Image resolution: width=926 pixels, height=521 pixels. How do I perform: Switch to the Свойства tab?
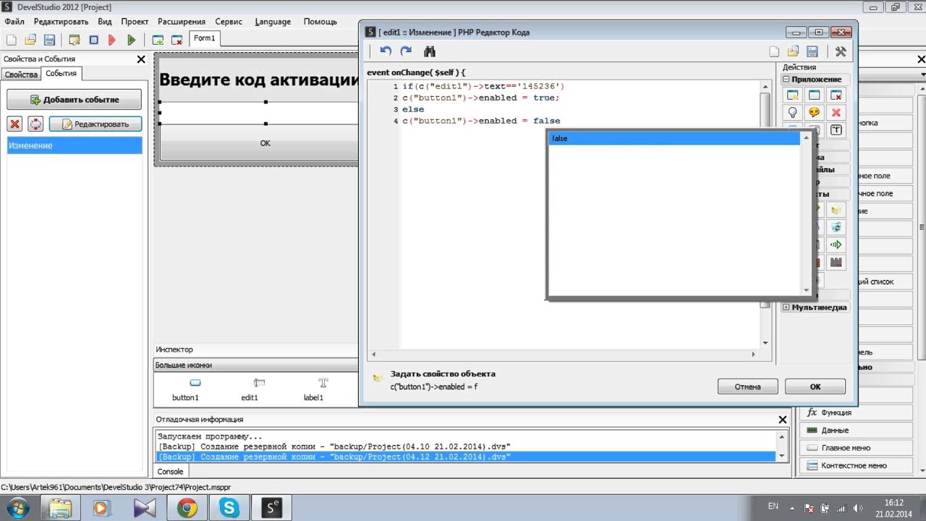pyautogui.click(x=21, y=75)
